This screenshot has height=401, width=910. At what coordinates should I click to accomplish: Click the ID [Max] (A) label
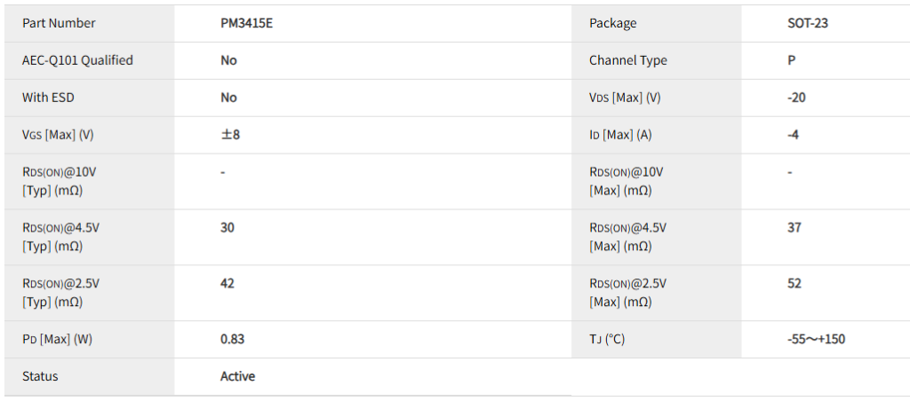click(620, 135)
